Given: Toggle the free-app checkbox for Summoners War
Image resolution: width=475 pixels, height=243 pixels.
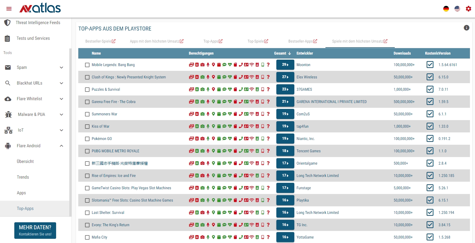Looking at the screenshot, I should pyautogui.click(x=430, y=114).
